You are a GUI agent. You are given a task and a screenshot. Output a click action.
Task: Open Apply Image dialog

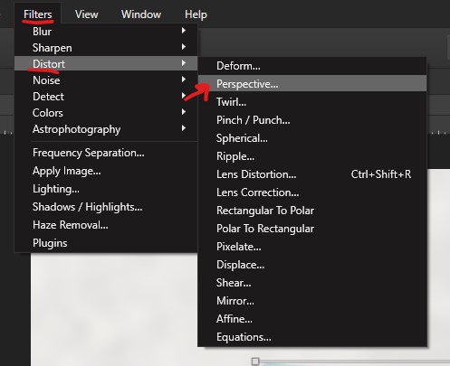click(x=106, y=171)
